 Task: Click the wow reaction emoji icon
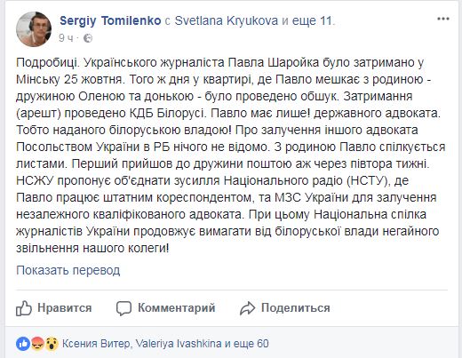52,344
